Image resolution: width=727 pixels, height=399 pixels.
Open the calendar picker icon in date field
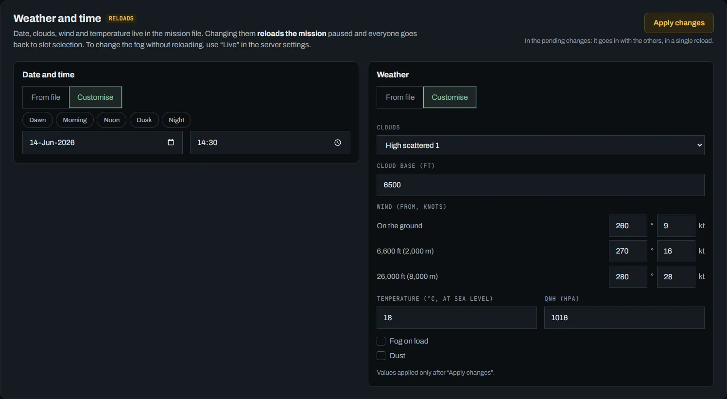click(x=171, y=143)
